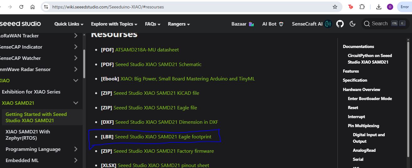Screen dimensions: 412x168
Task: Open the browser extensions puzzle icon
Action: pyautogui.click(x=362, y=7)
